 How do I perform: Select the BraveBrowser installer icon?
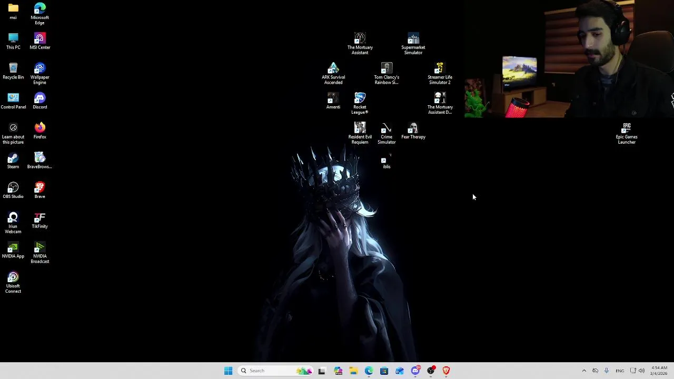39,161
